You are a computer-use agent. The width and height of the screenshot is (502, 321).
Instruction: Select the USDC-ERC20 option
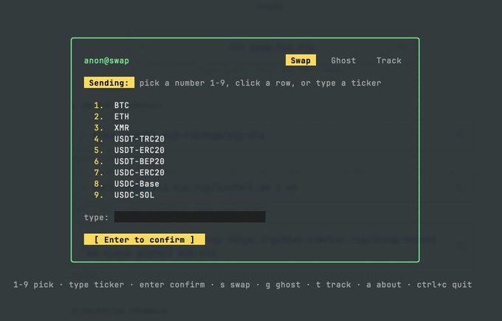[x=129, y=173]
